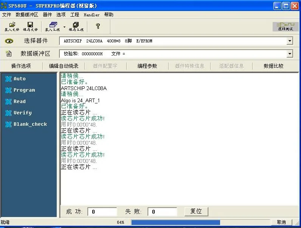This screenshot has height=228, width=301.
Task: Click the log line Algo is 24_ART_1
Action: [80, 100]
